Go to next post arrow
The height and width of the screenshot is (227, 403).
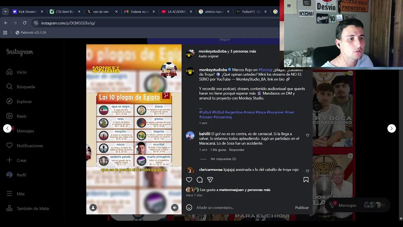click(391, 128)
